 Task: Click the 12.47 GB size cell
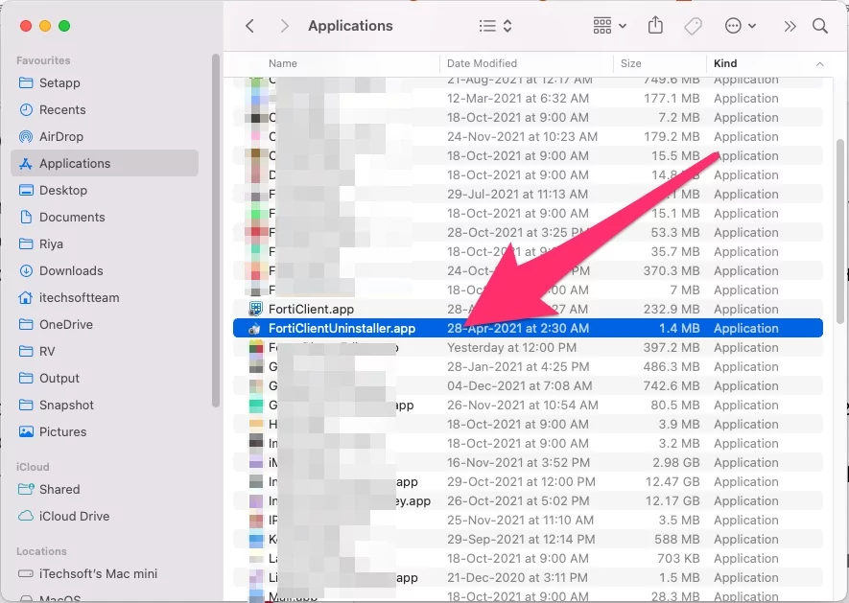[672, 482]
